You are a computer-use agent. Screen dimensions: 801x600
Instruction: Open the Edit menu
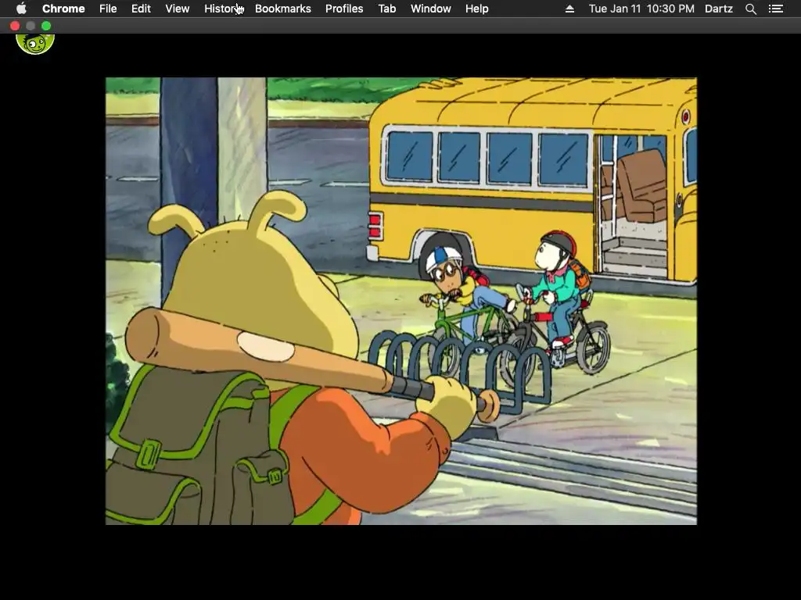click(x=141, y=9)
